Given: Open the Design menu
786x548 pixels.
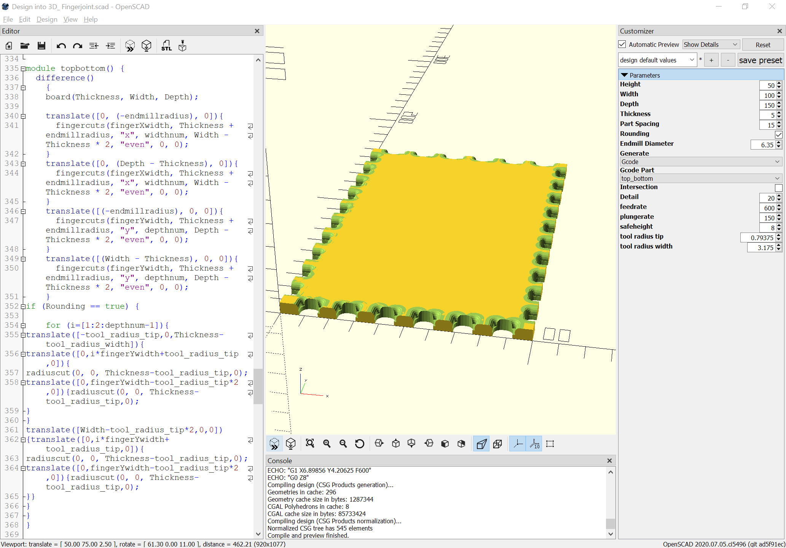Looking at the screenshot, I should (47, 19).
